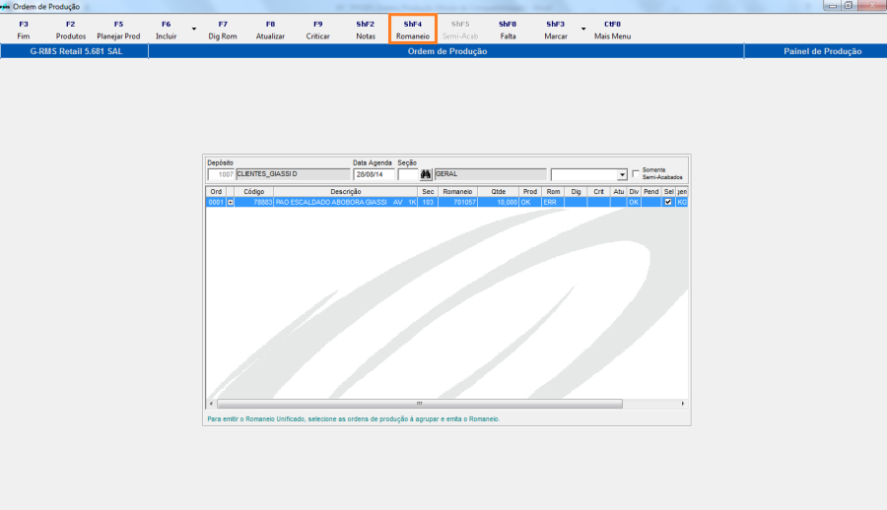887x510 pixels.
Task: Click the Crit column header
Action: (598, 192)
